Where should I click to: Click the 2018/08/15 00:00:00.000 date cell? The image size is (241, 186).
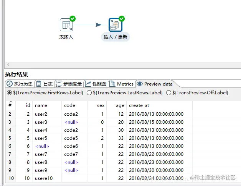click(160, 122)
